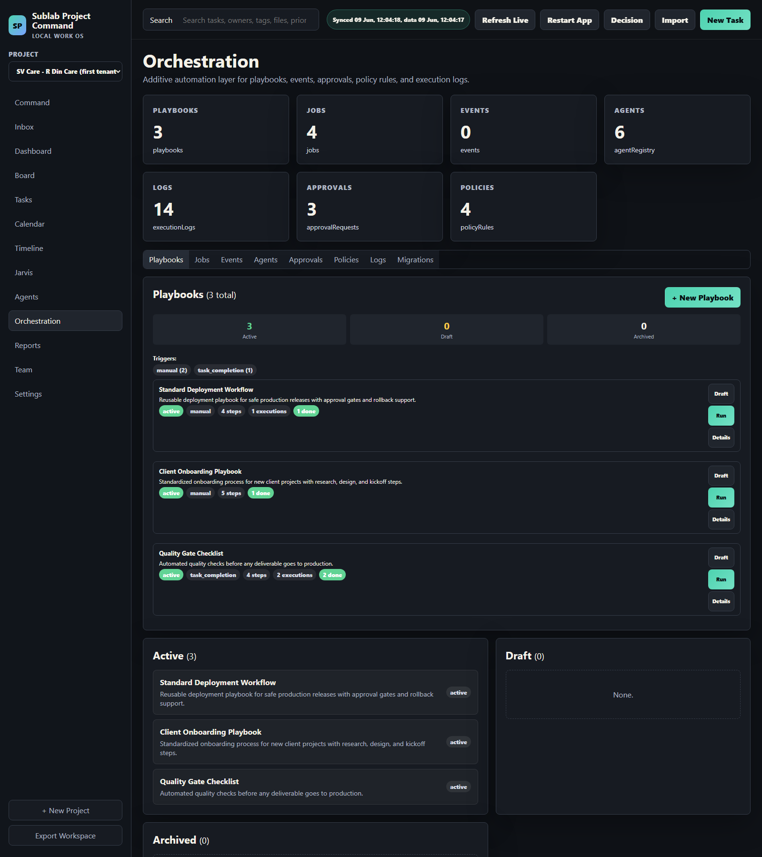Screen dimensions: 762x857
Task: Click the Draft count tile
Action: [x=447, y=329]
